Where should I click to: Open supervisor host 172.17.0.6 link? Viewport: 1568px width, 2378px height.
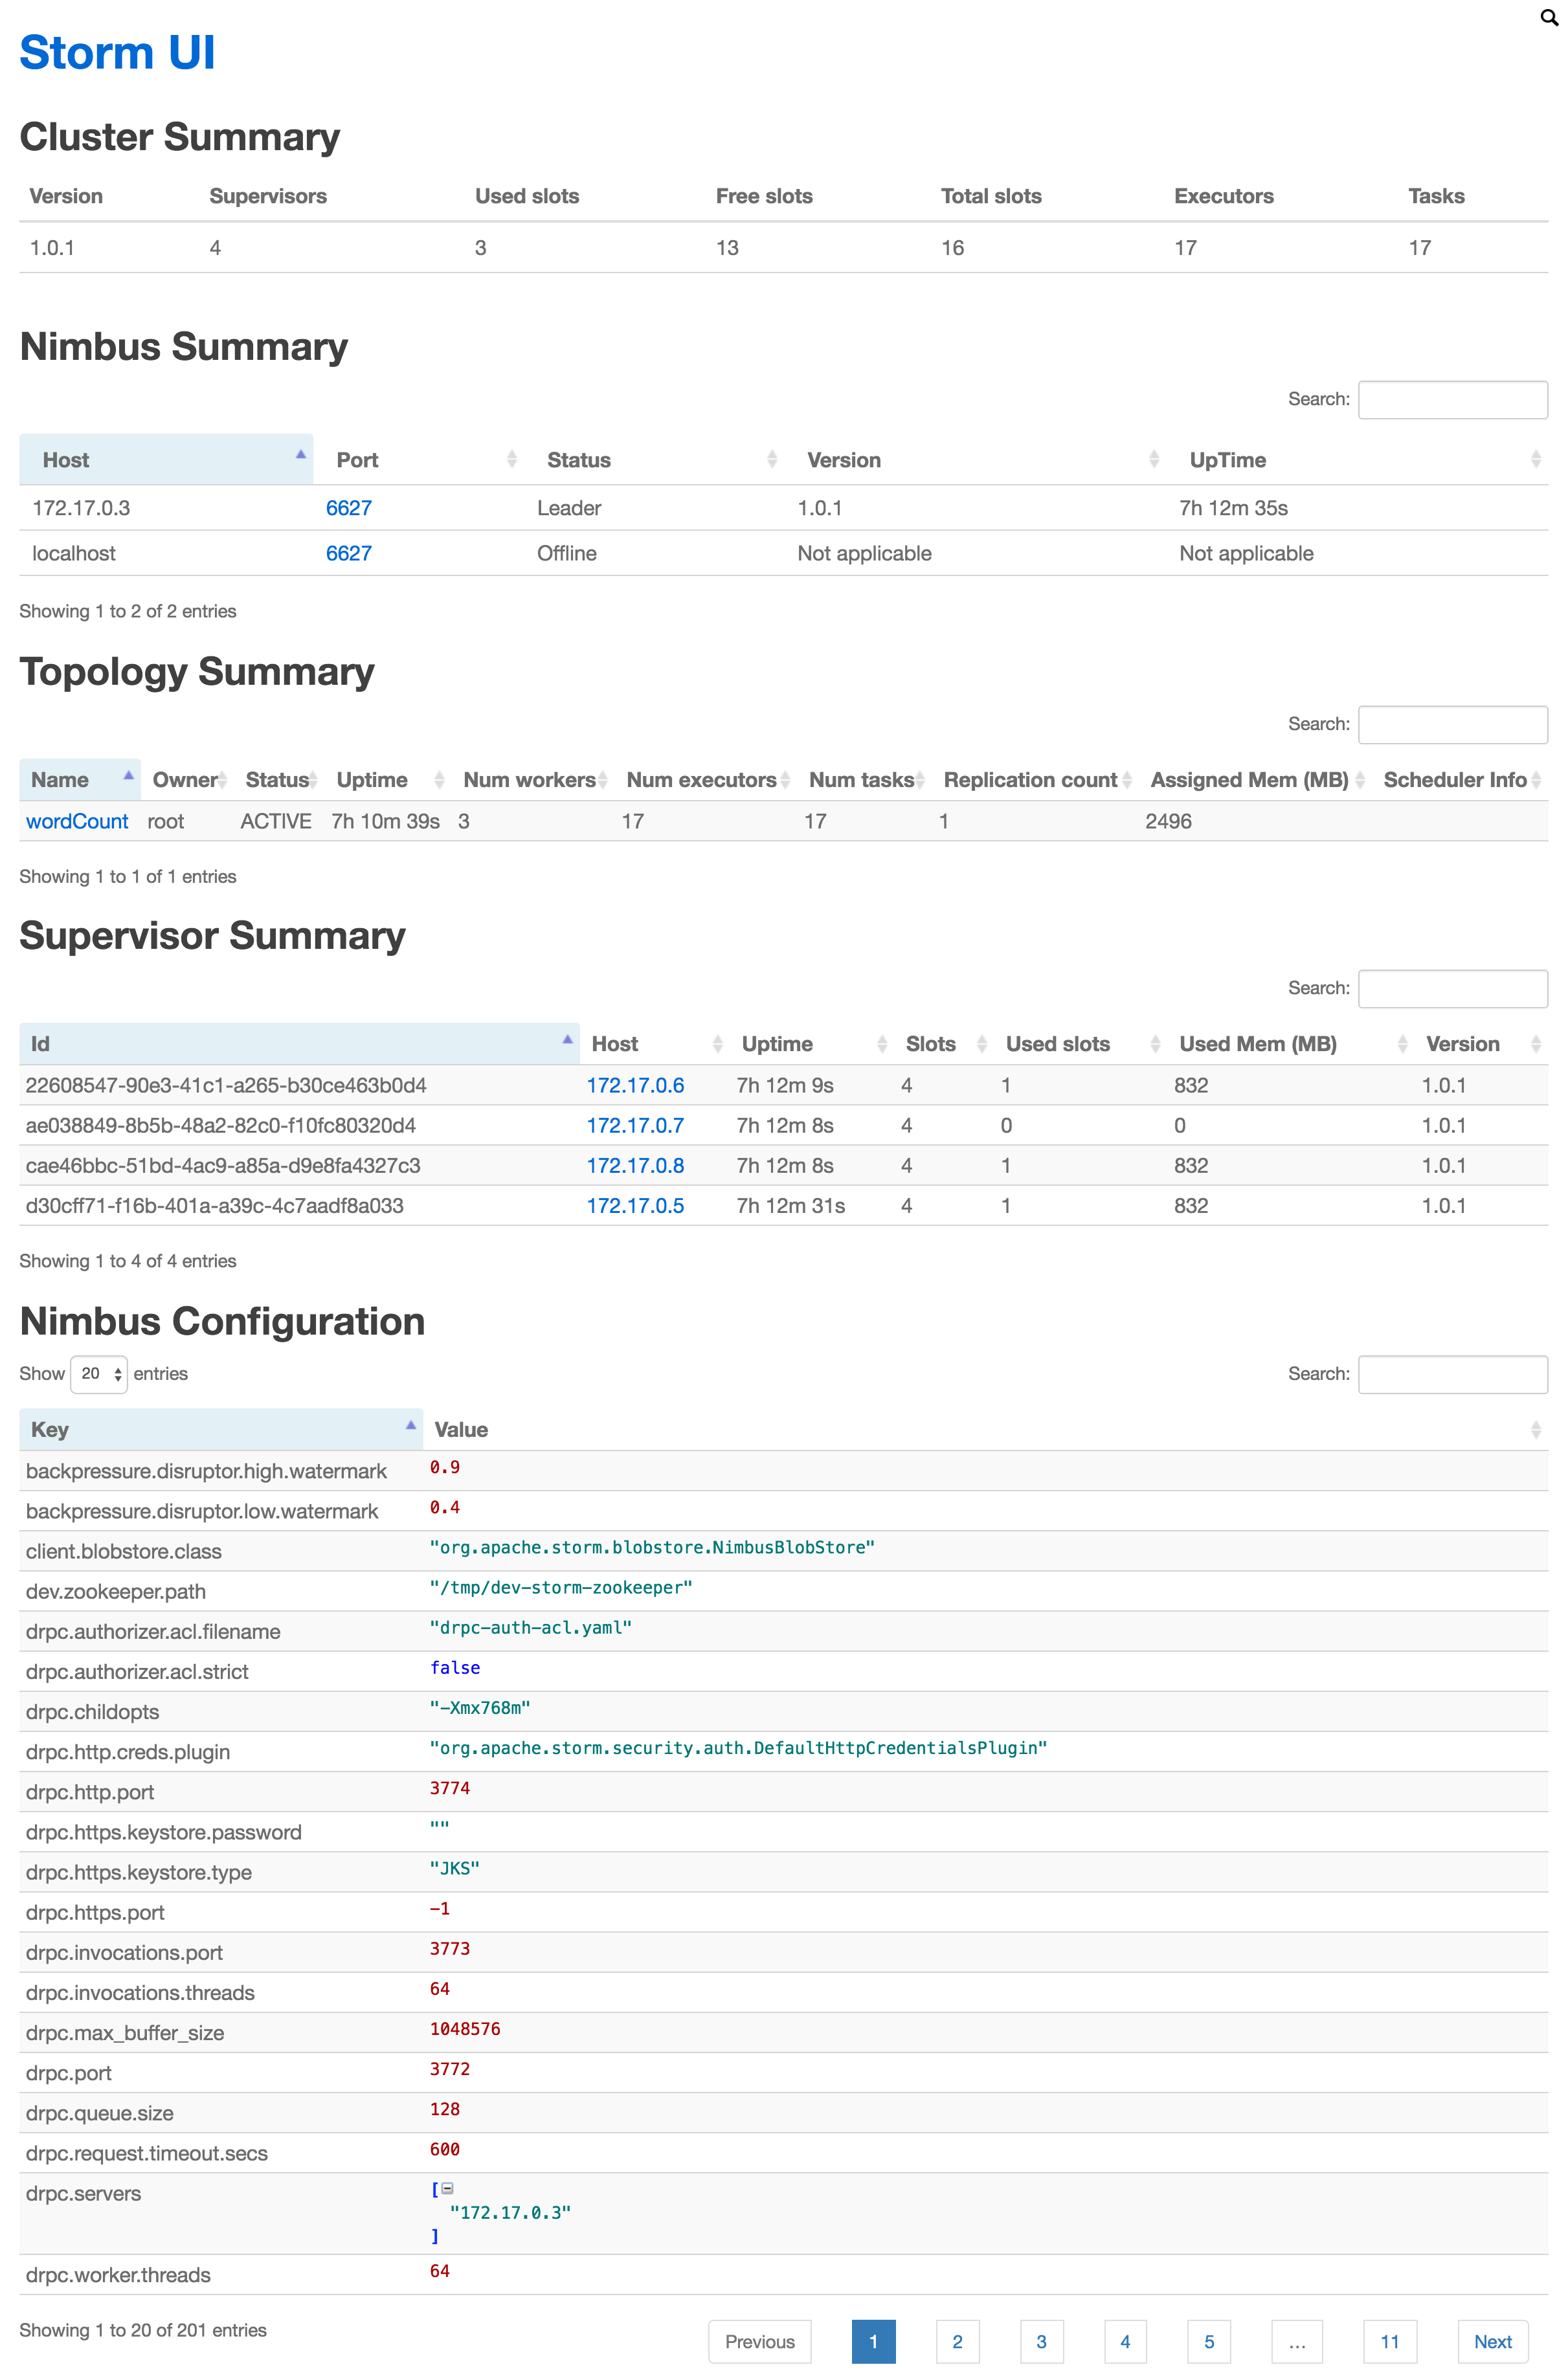pyautogui.click(x=635, y=1085)
